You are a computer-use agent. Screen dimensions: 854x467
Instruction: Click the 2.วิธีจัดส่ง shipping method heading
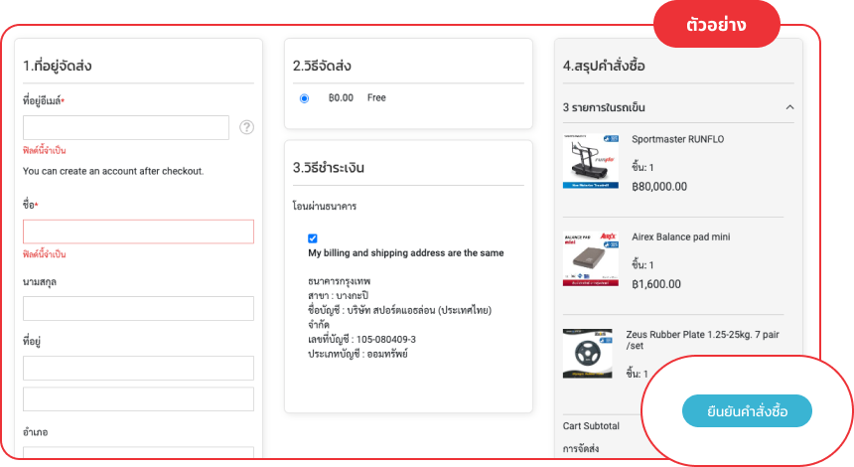point(322,66)
